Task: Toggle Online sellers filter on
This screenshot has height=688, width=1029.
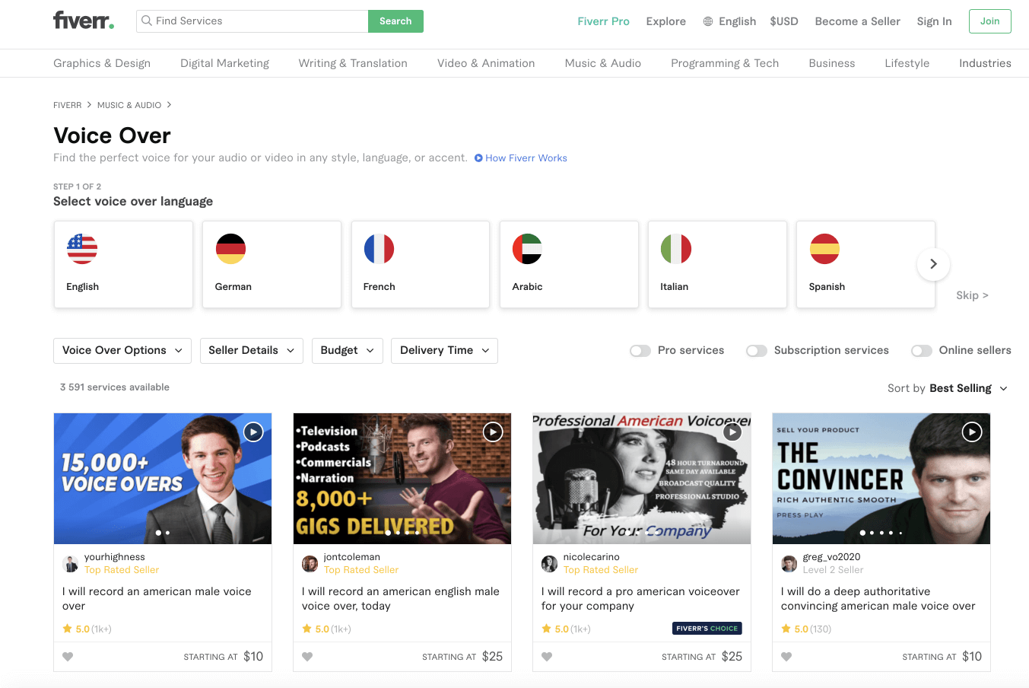Action: (922, 351)
